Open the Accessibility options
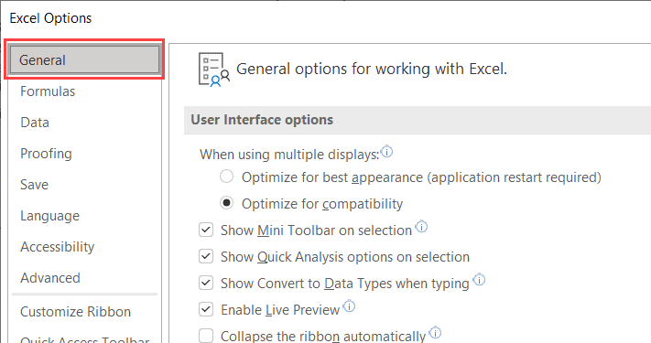 point(58,247)
